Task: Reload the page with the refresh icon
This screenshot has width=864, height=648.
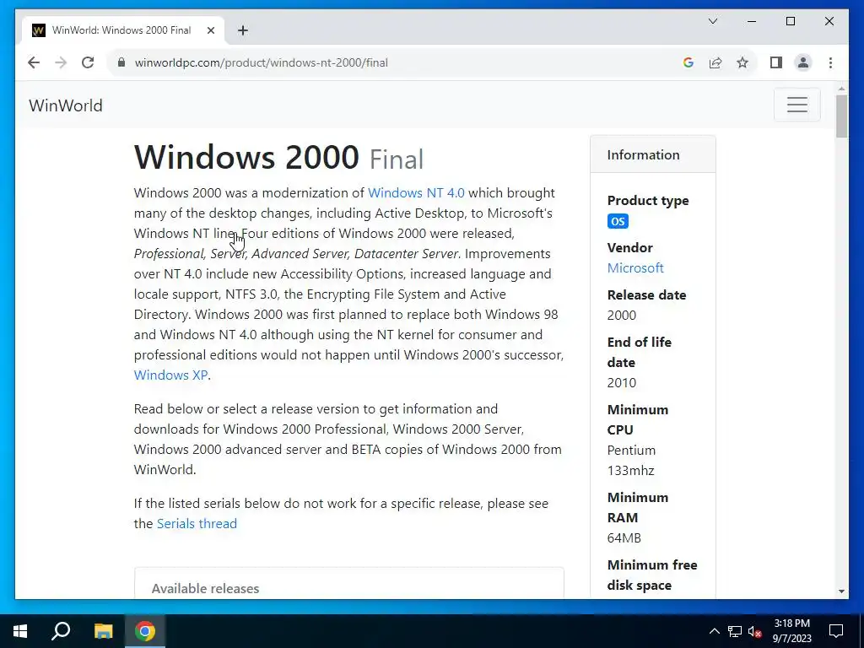Action: pos(88,62)
